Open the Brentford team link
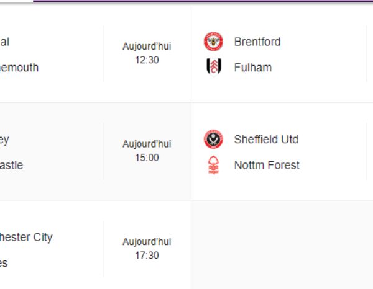This screenshot has height=289, width=373. click(x=257, y=42)
